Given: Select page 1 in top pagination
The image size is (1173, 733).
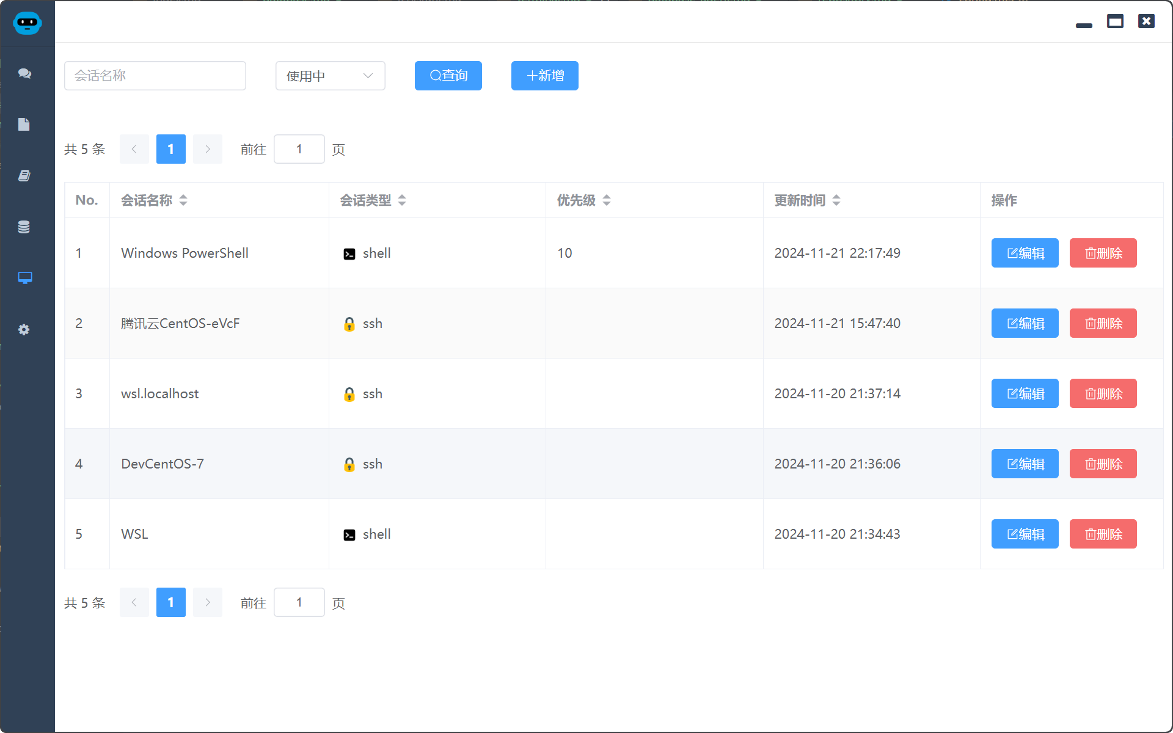Looking at the screenshot, I should [x=171, y=149].
